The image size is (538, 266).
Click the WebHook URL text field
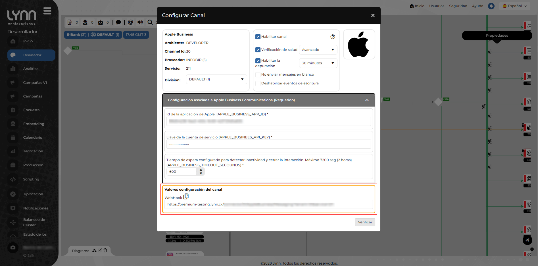pyautogui.click(x=268, y=204)
